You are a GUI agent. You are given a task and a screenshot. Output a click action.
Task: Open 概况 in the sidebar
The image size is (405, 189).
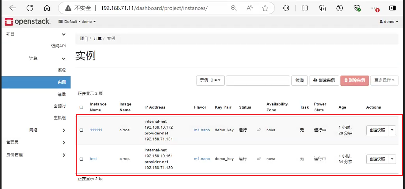coord(62,70)
